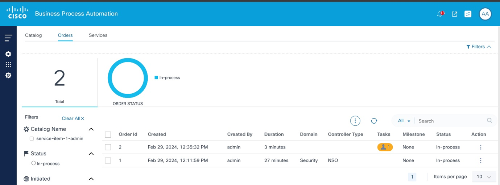This screenshot has height=185, width=500.
Task: Open the AA user avatar menu
Action: pyautogui.click(x=485, y=14)
